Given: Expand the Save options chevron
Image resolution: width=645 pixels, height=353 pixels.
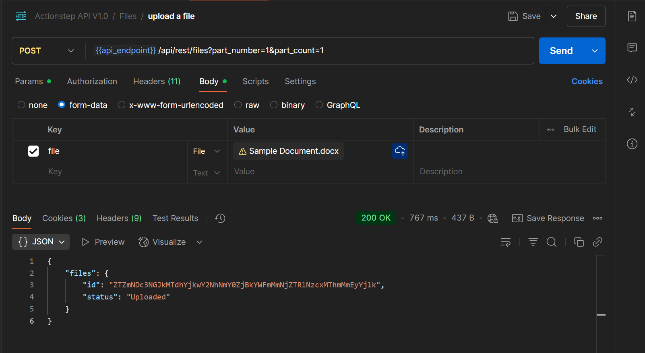Looking at the screenshot, I should coord(554,16).
